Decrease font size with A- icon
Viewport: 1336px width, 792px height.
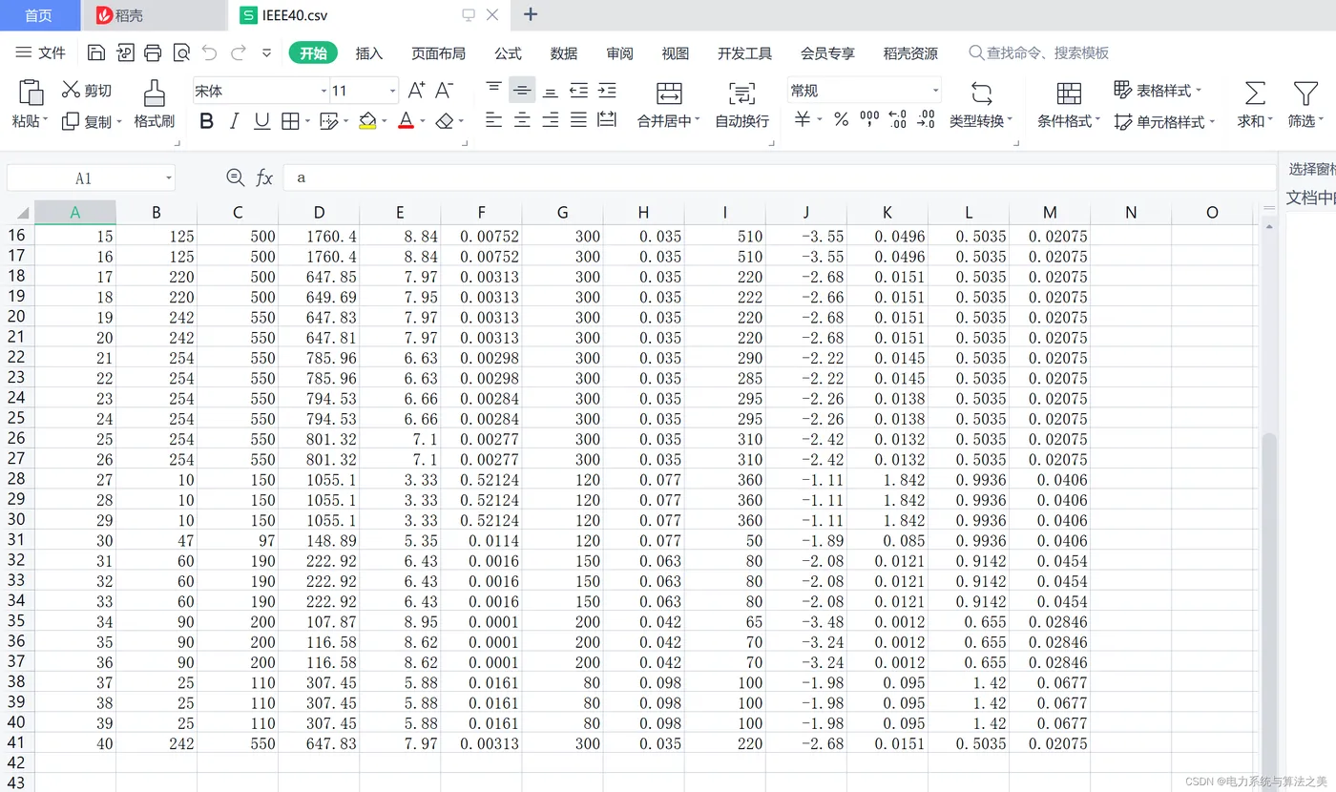click(x=444, y=91)
